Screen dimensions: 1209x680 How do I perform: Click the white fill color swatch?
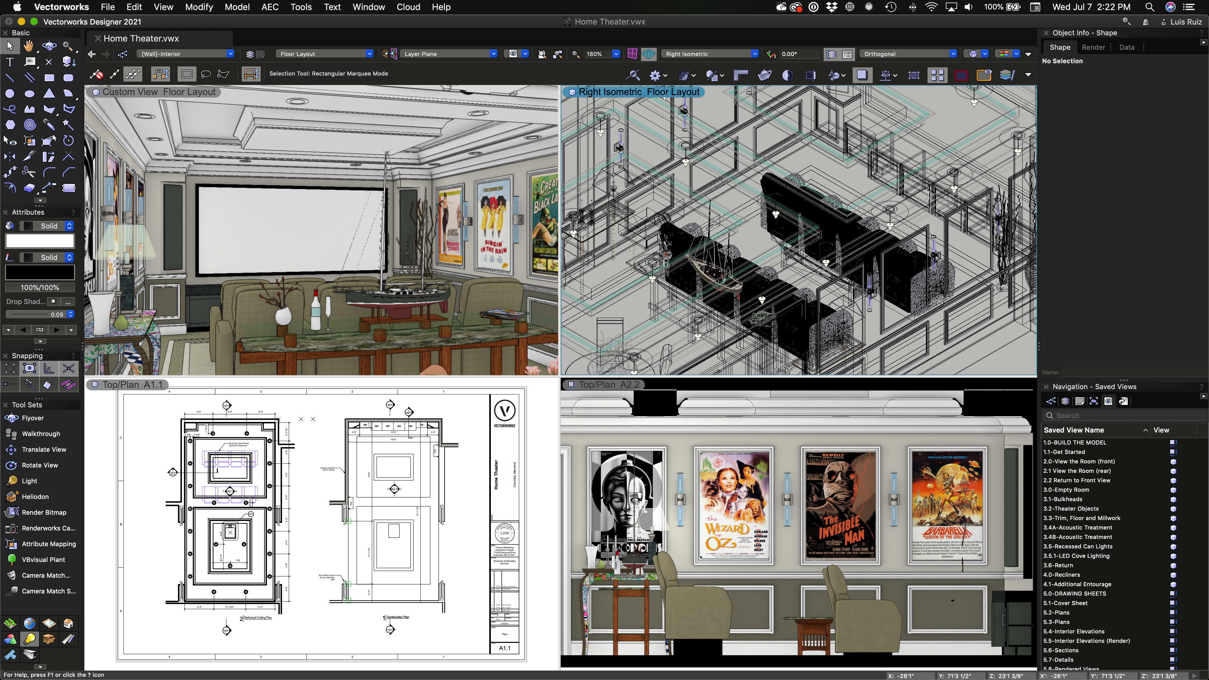tap(40, 241)
